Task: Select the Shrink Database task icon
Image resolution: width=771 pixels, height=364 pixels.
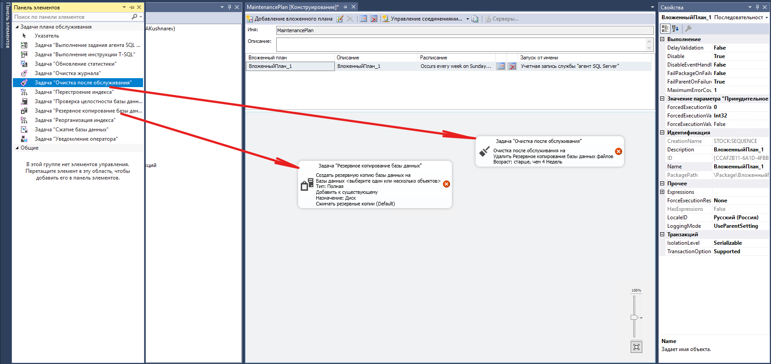Action: pos(24,130)
